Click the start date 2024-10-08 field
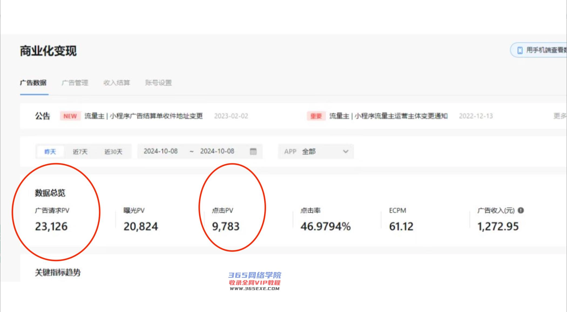Image resolution: width=567 pixels, height=312 pixels. click(x=161, y=151)
